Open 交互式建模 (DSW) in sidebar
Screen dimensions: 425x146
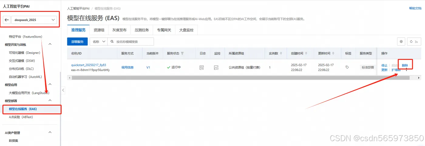pos(22,61)
